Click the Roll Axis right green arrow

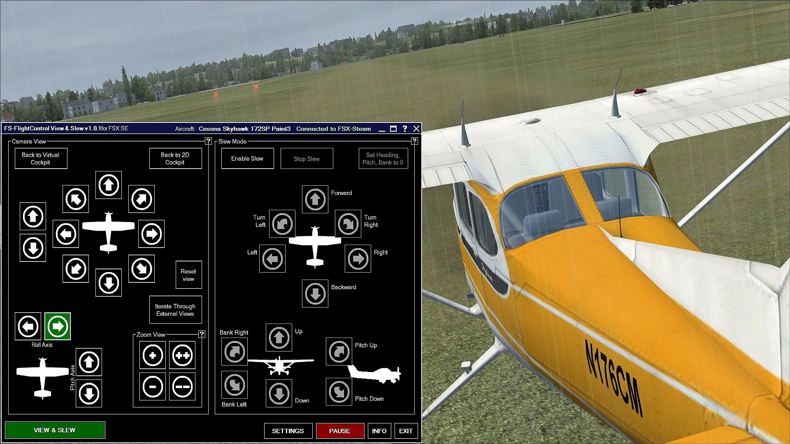click(x=58, y=326)
